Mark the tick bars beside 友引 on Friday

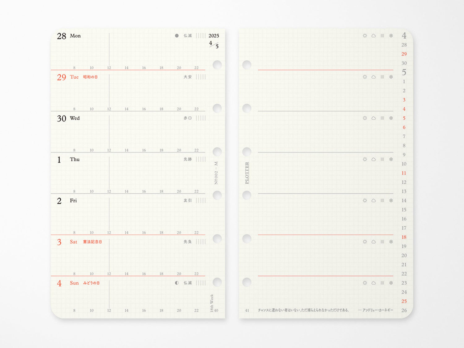200,200
